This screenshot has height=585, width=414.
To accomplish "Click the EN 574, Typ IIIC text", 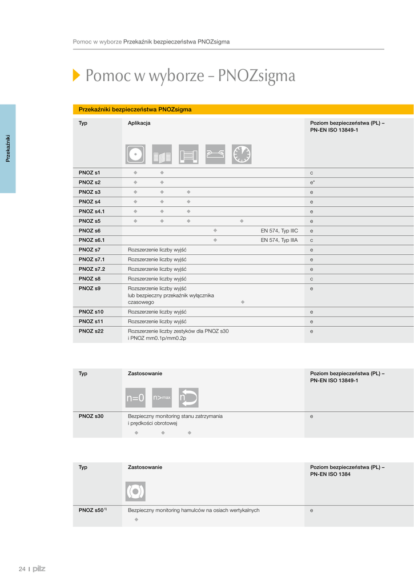I will (279, 231).
